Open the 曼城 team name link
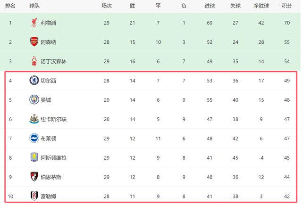 [46, 100]
